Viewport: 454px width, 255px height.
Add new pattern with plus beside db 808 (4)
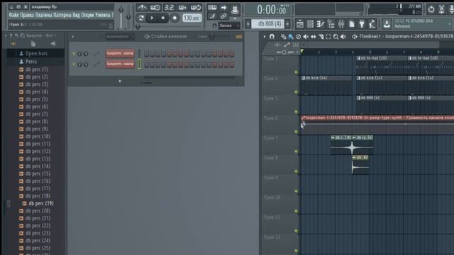tap(287, 23)
